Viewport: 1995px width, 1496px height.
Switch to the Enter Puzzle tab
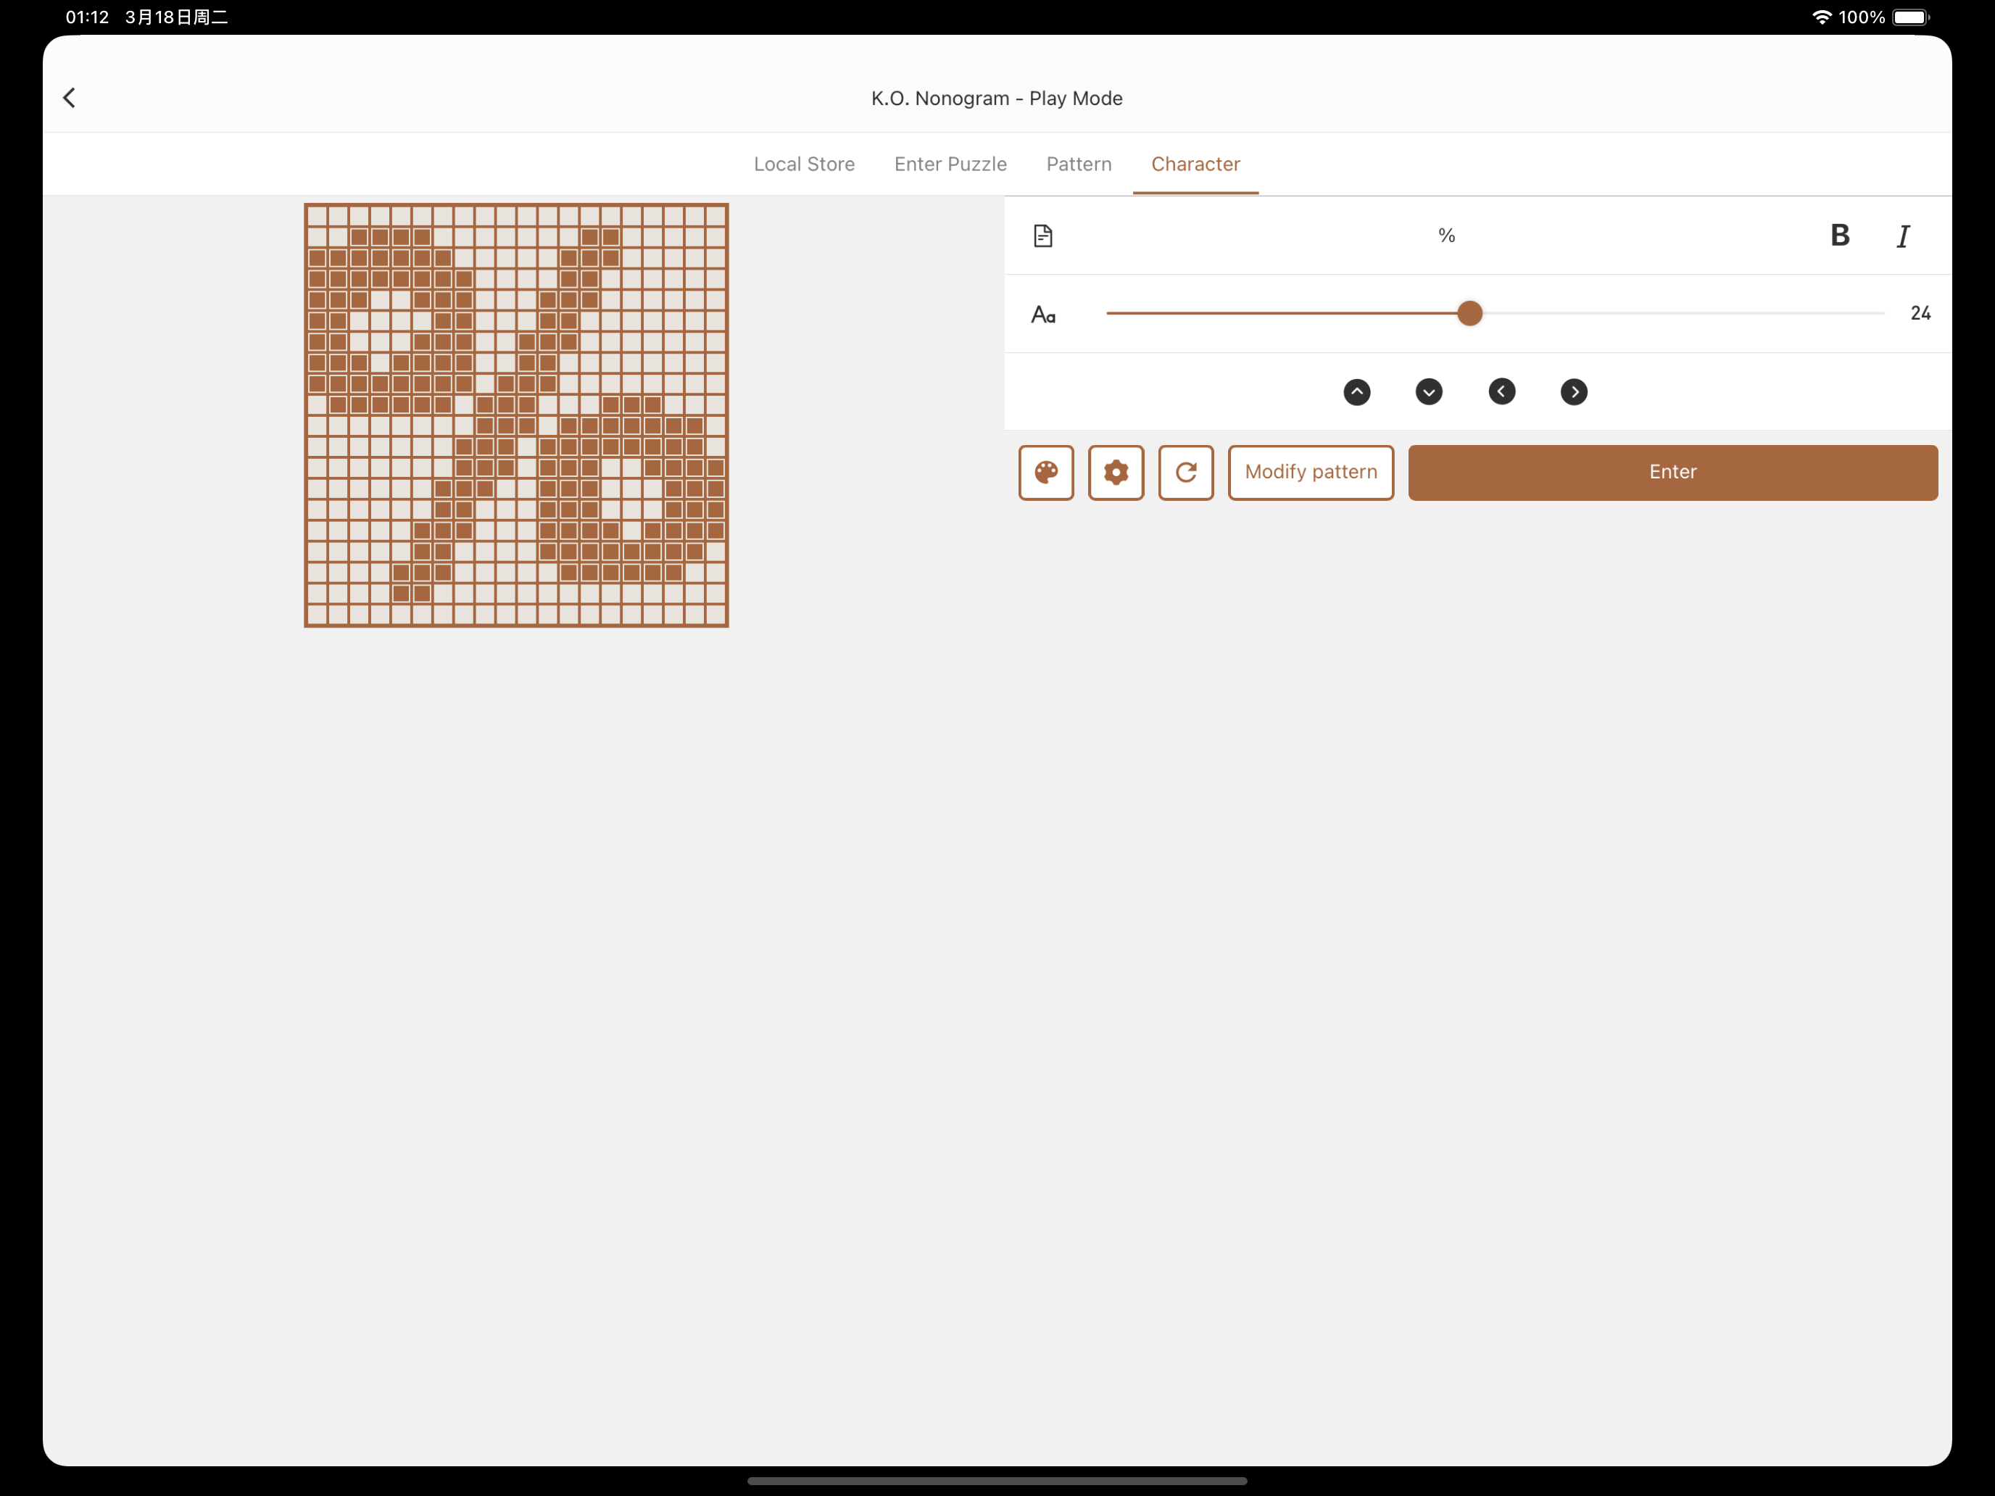click(950, 164)
